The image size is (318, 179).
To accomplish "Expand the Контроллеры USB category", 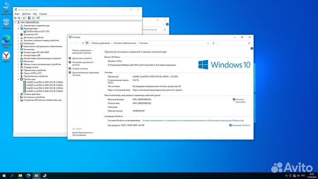I will click(18, 55).
